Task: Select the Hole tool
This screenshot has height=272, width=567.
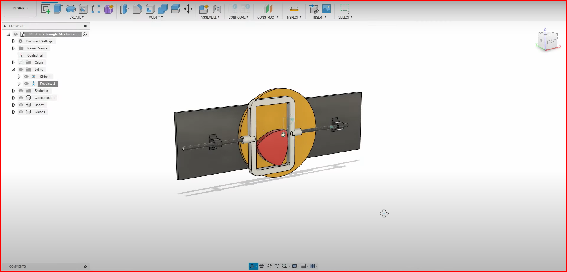Action: (83, 9)
